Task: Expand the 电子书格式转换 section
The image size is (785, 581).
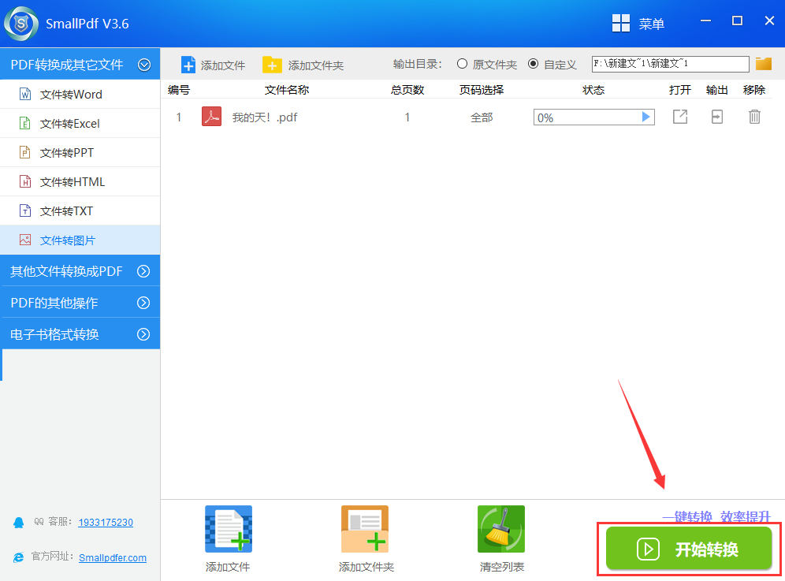Action: pos(143,334)
